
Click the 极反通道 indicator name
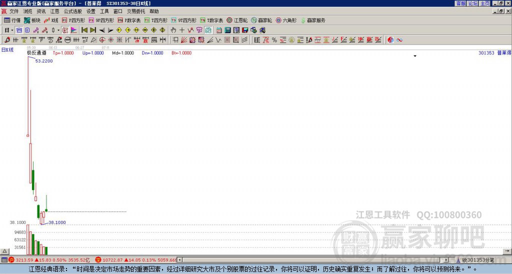(x=36, y=53)
